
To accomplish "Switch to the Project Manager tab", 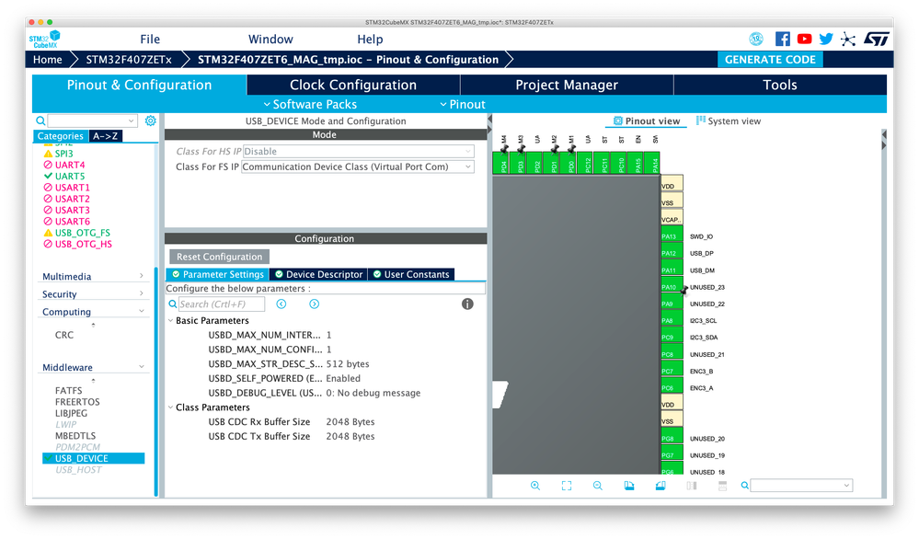I will [567, 85].
